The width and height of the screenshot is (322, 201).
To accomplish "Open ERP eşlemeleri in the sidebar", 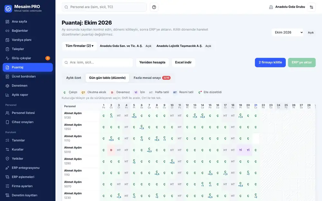I will [x=28, y=177].
